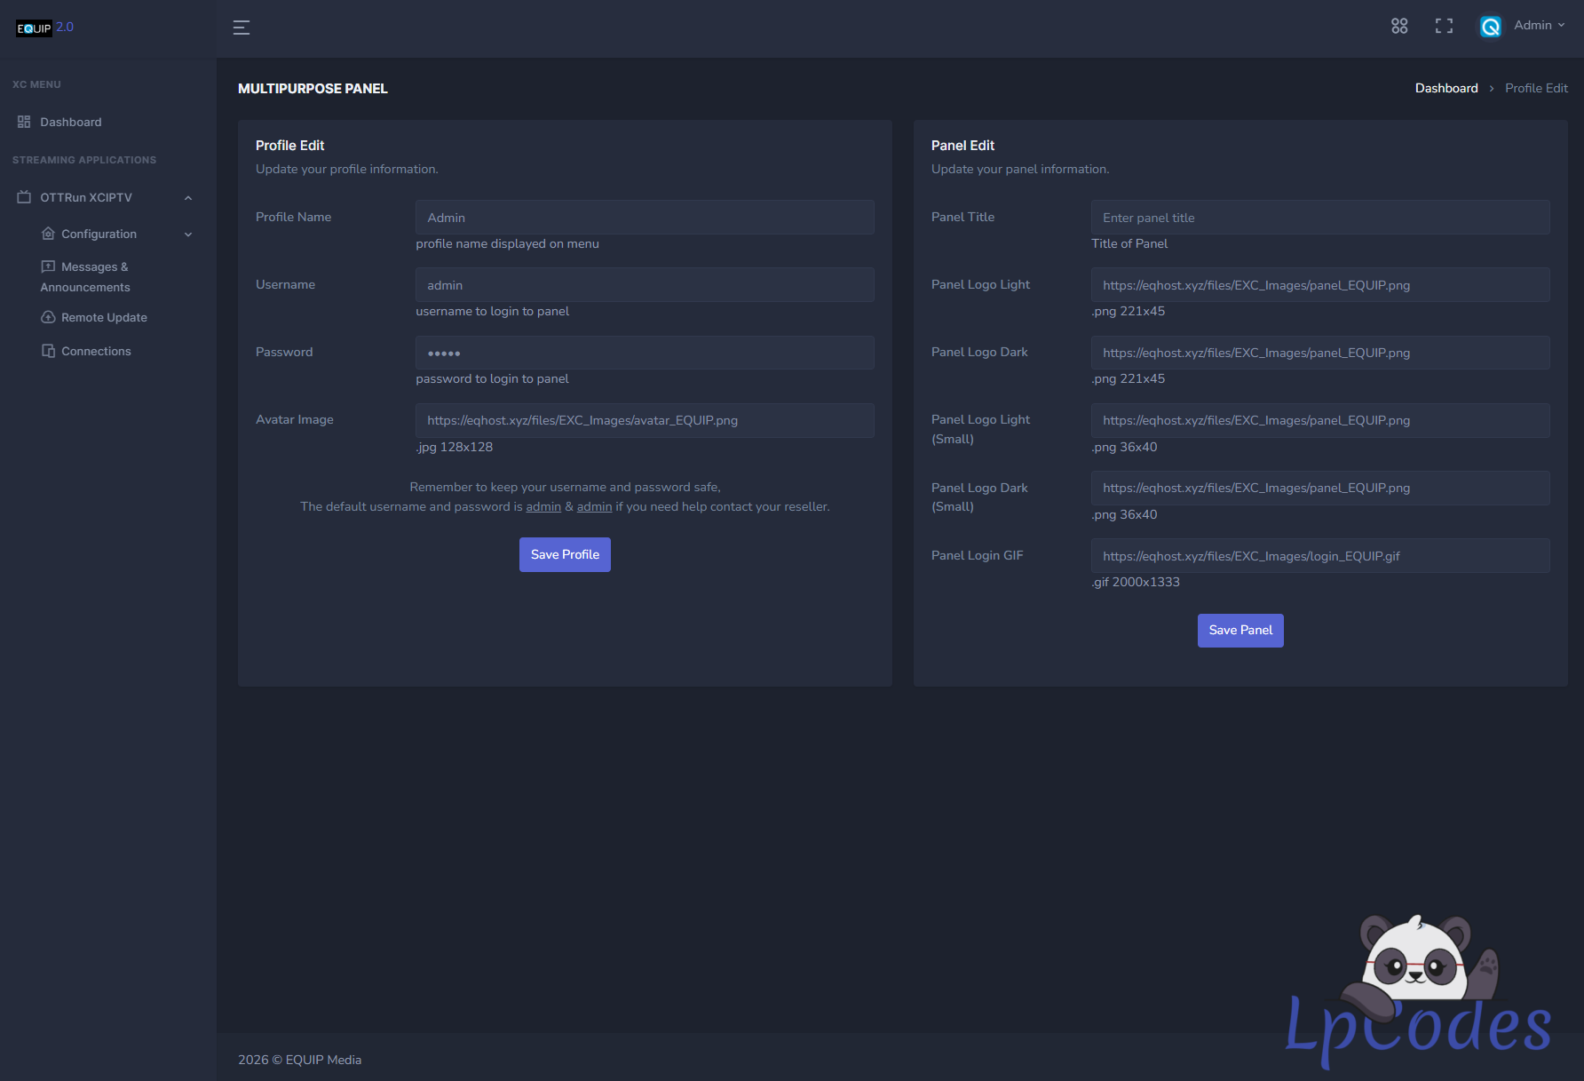Open the apps grid icon in header
Image resolution: width=1584 pixels, height=1081 pixels.
[1399, 27]
